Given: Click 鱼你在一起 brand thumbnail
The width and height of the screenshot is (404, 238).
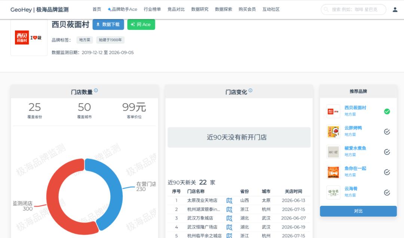Looking at the screenshot, I should pyautogui.click(x=333, y=172).
